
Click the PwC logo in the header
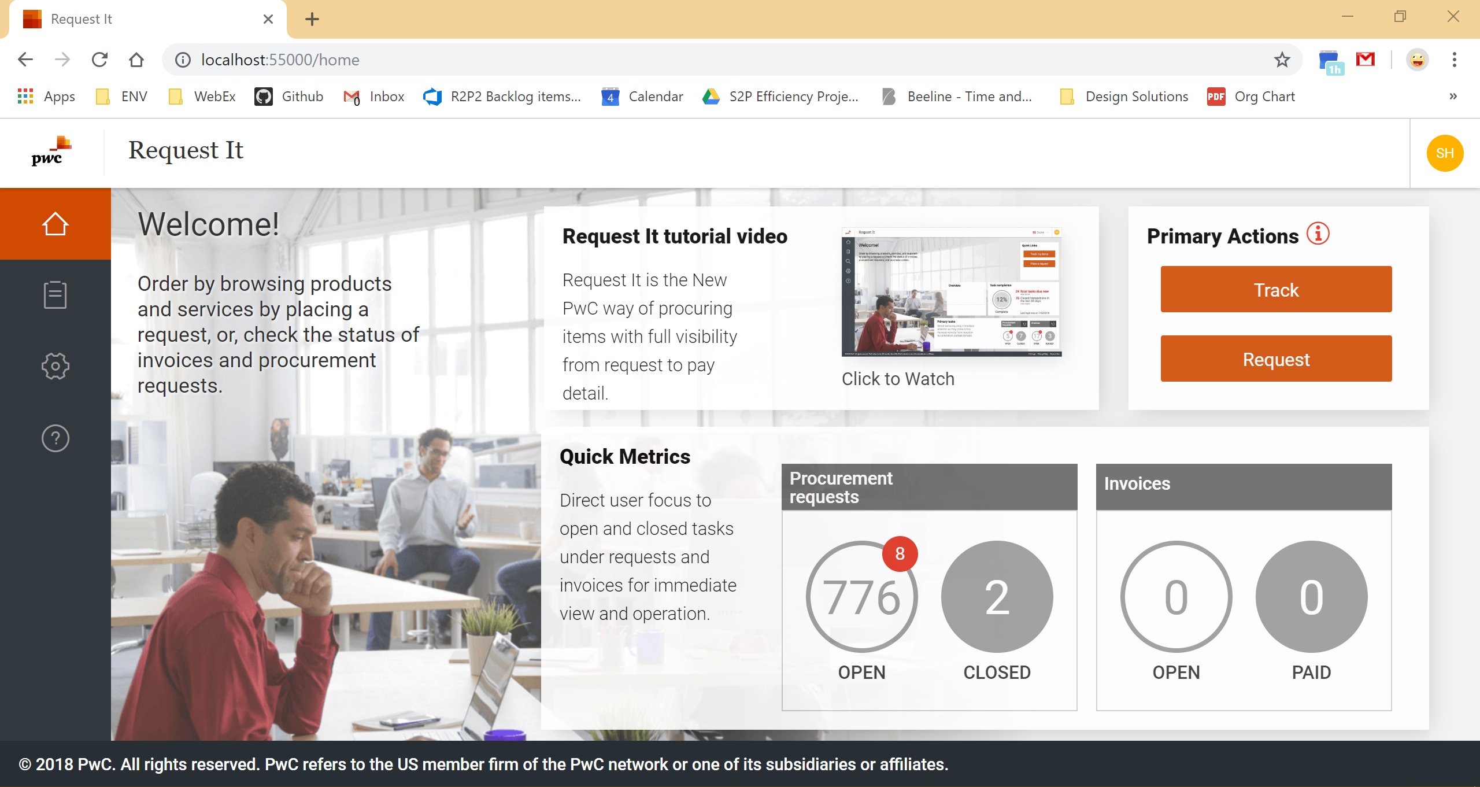click(52, 151)
